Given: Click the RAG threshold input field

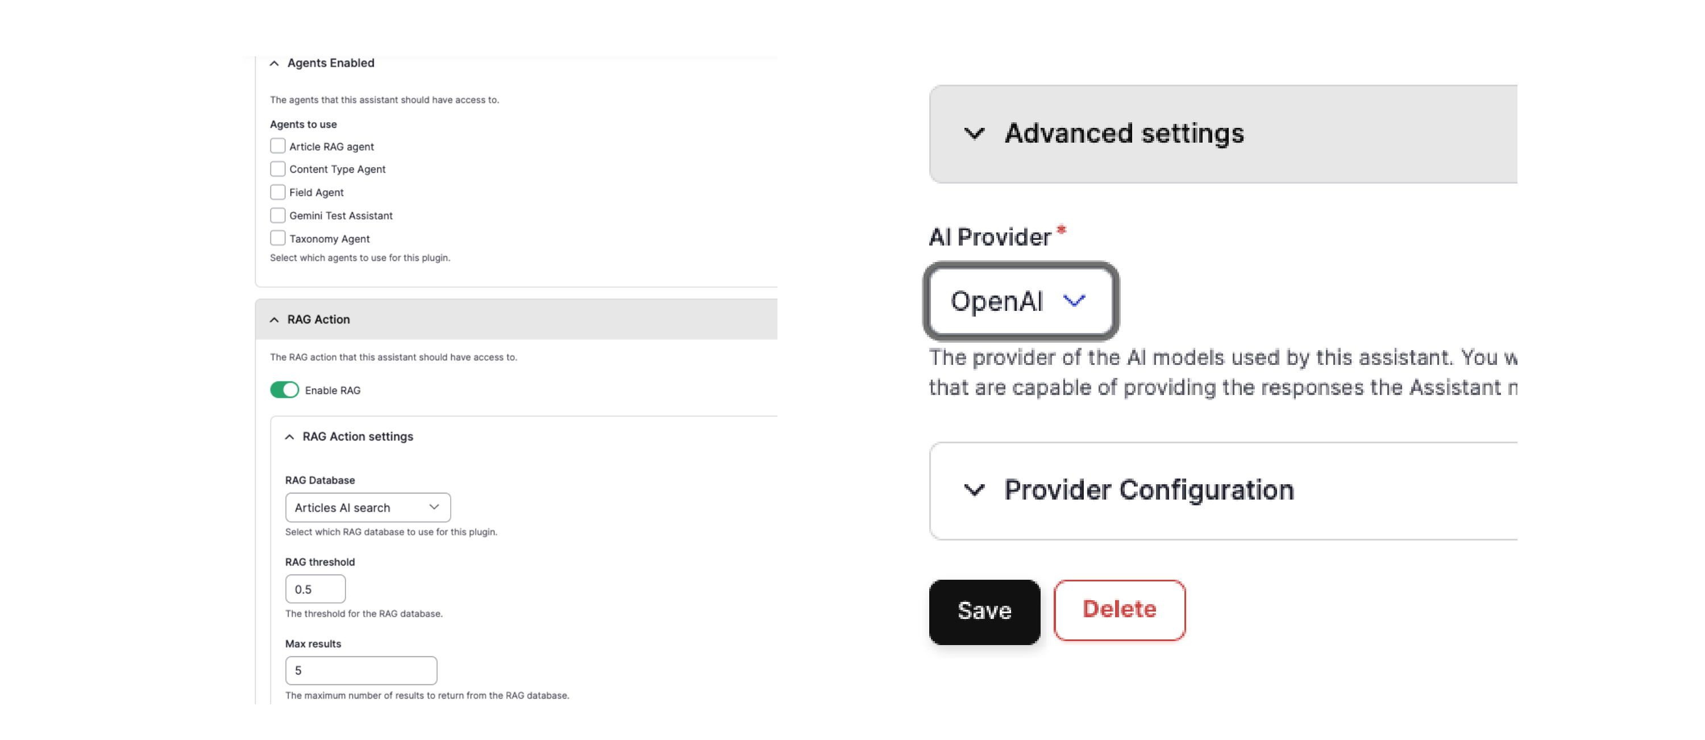Looking at the screenshot, I should coord(315,589).
